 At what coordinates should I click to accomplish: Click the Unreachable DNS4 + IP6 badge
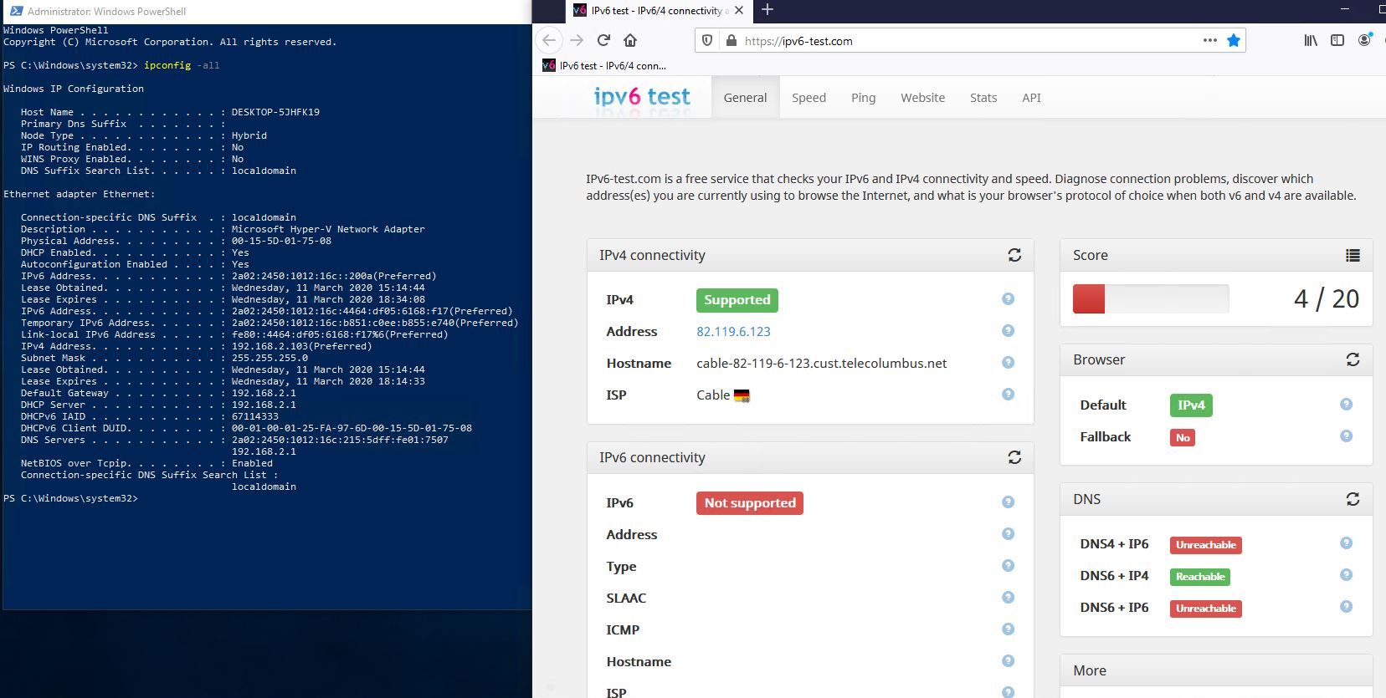point(1206,545)
